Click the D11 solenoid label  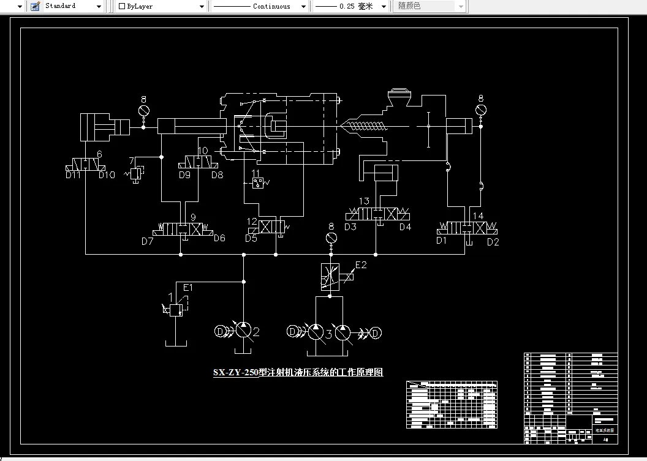tap(73, 175)
